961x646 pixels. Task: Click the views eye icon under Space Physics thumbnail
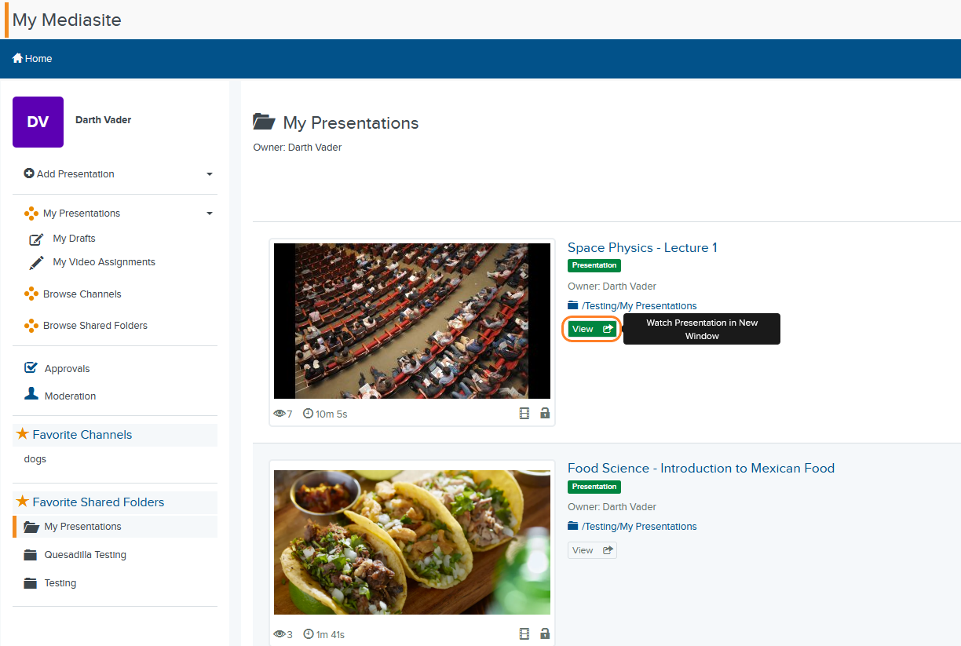click(279, 414)
